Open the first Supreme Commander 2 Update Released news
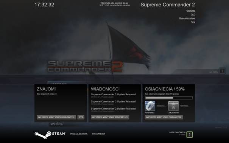 [x=113, y=95]
